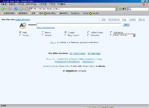The height and width of the screenshot is (108, 149).
Task: Open the Back button history dropdown arrow
Action: click(6, 9)
